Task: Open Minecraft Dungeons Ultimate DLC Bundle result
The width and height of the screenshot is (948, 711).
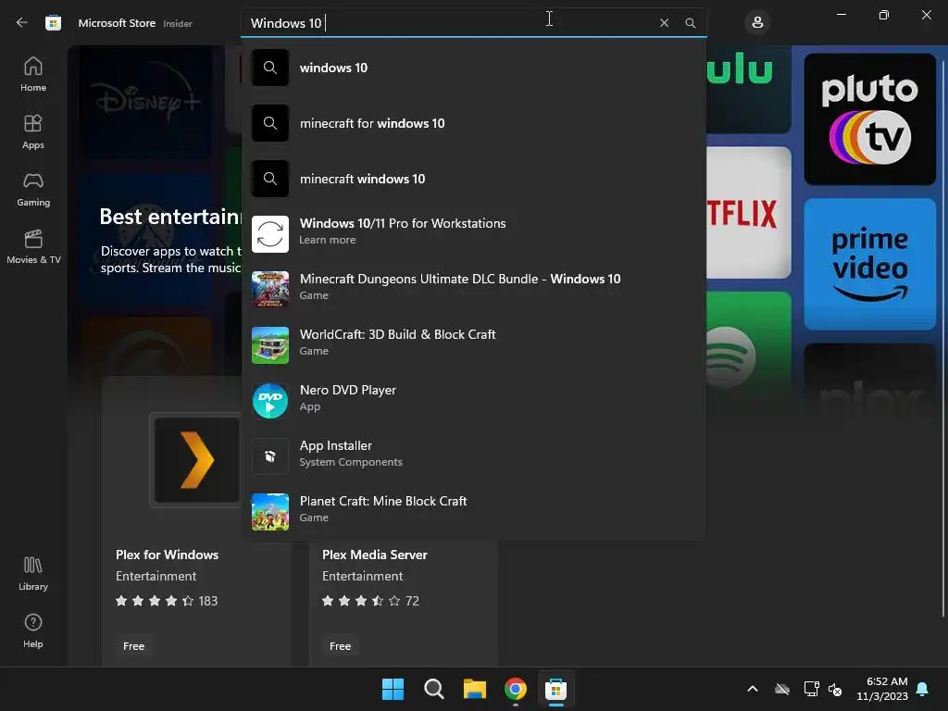Action: coord(473,290)
